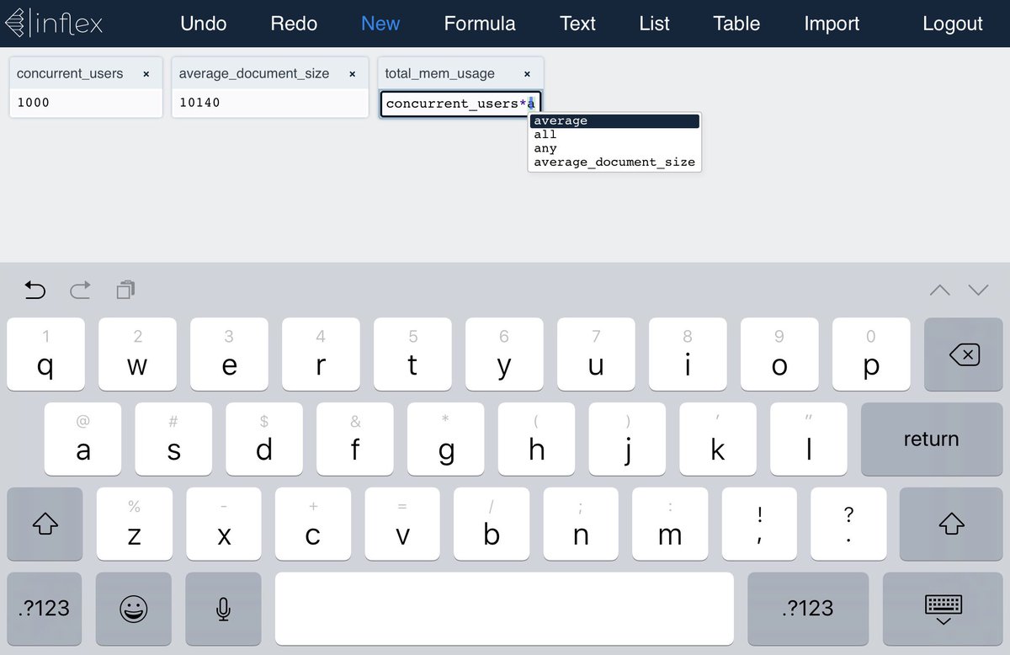Screen dimensions: 1010x655
Task: Tap the backspace key on the keyboard
Action: pos(963,354)
